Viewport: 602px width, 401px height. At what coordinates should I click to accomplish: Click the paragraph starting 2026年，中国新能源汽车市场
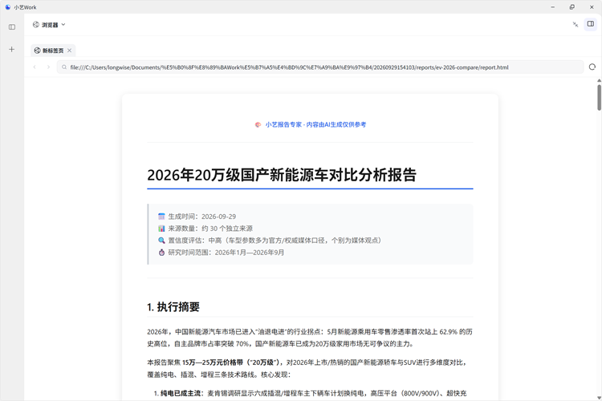310,338
